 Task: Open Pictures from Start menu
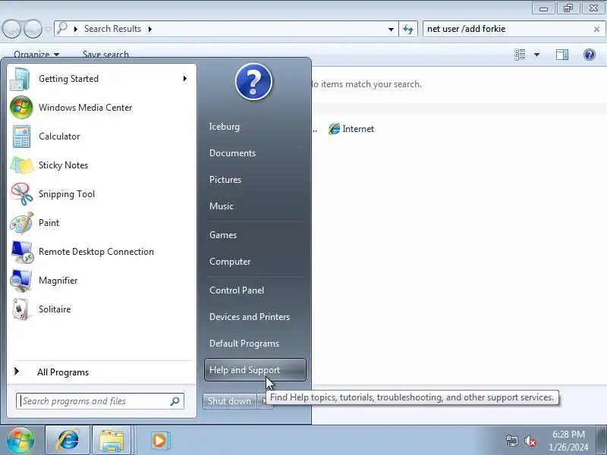coord(225,180)
